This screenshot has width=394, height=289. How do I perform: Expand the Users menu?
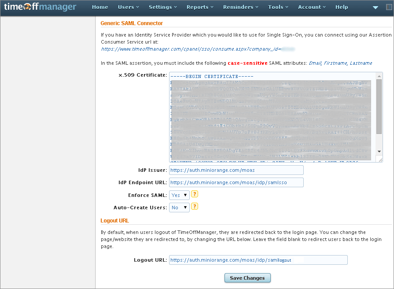[129, 7]
